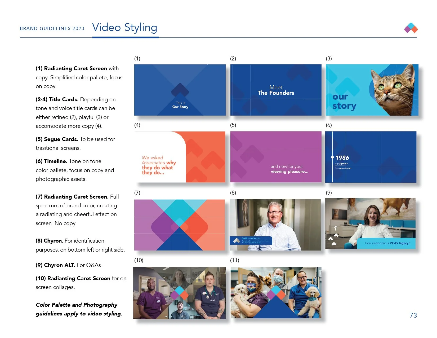Select the 'We asked Associates why' card

[180, 157]
